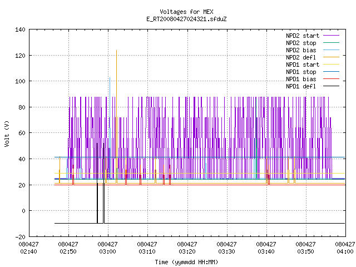This screenshot has height=267, width=356.
Task: Click the y-axis tick value 40
Action: (x=22, y=159)
